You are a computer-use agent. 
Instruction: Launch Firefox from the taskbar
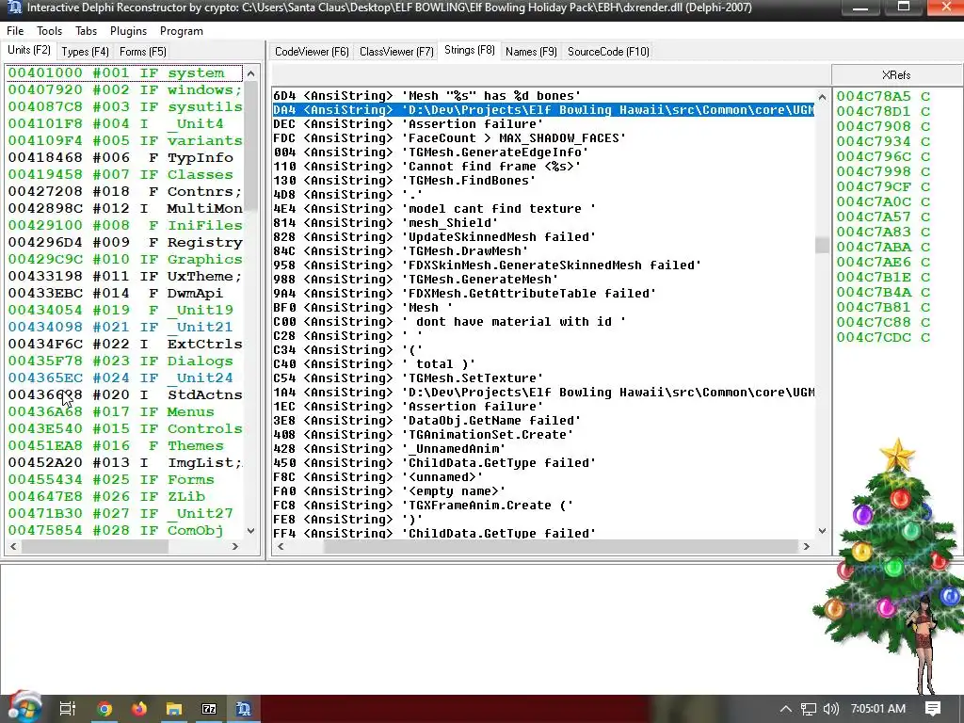[x=139, y=709]
